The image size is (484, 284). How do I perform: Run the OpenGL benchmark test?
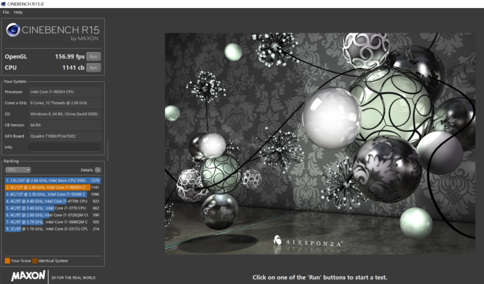click(x=94, y=56)
